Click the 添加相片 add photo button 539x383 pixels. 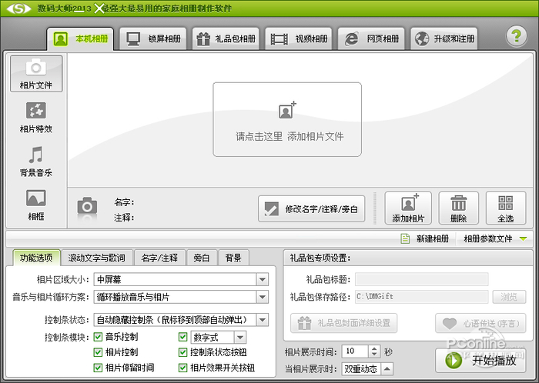[408, 208]
